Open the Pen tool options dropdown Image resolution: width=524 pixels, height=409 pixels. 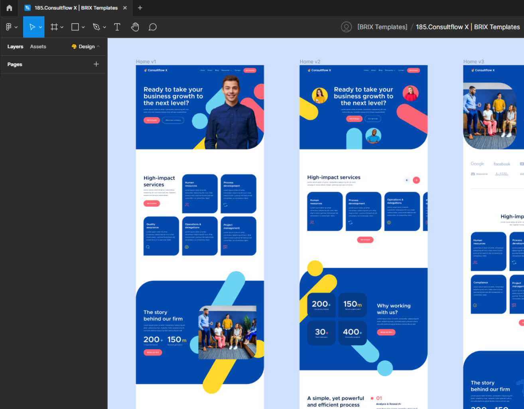click(x=104, y=27)
